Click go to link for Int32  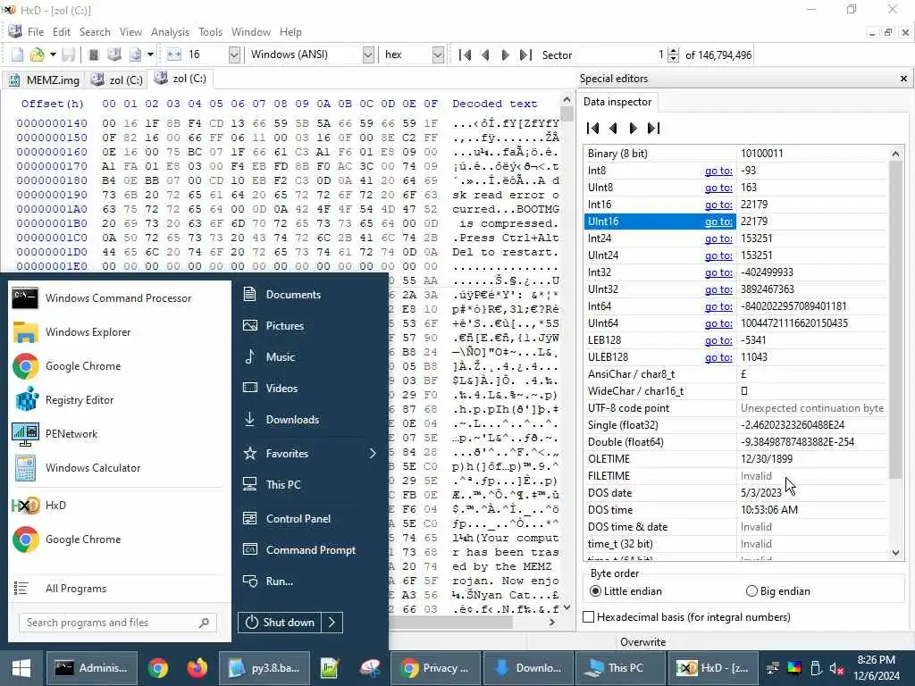(718, 272)
